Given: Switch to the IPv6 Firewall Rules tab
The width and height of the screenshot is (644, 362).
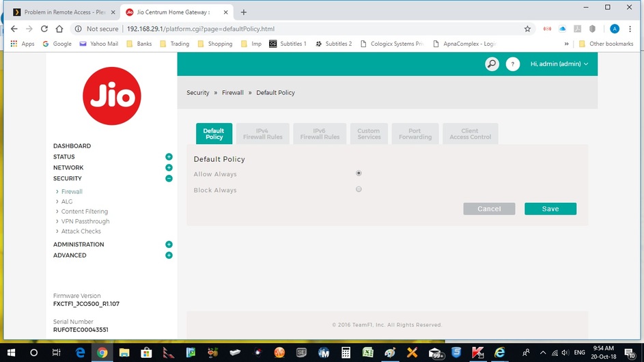Looking at the screenshot, I should (x=320, y=134).
